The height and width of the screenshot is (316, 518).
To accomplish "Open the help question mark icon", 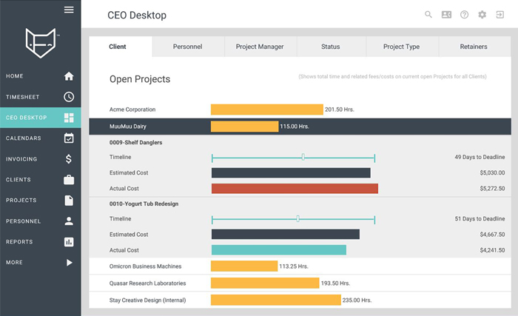I will (464, 15).
